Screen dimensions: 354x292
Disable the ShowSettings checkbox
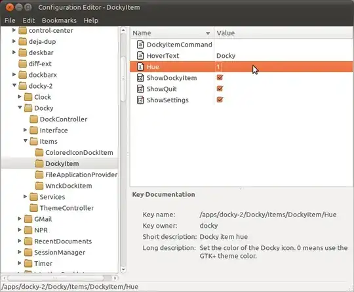tap(220, 100)
